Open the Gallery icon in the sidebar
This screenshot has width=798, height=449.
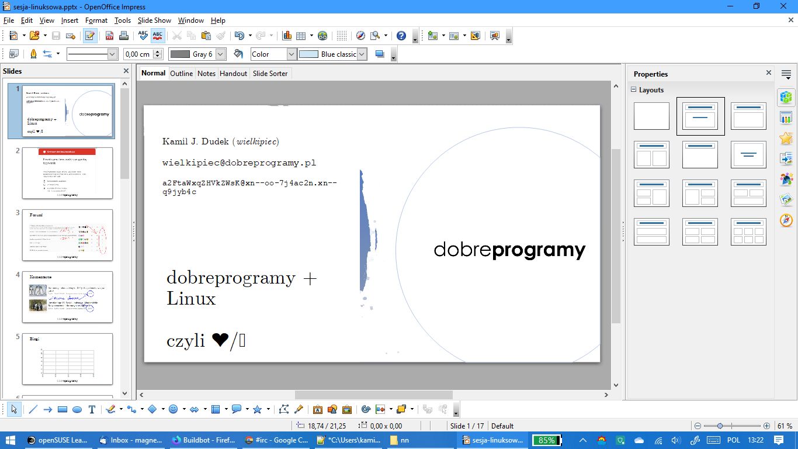click(786, 200)
